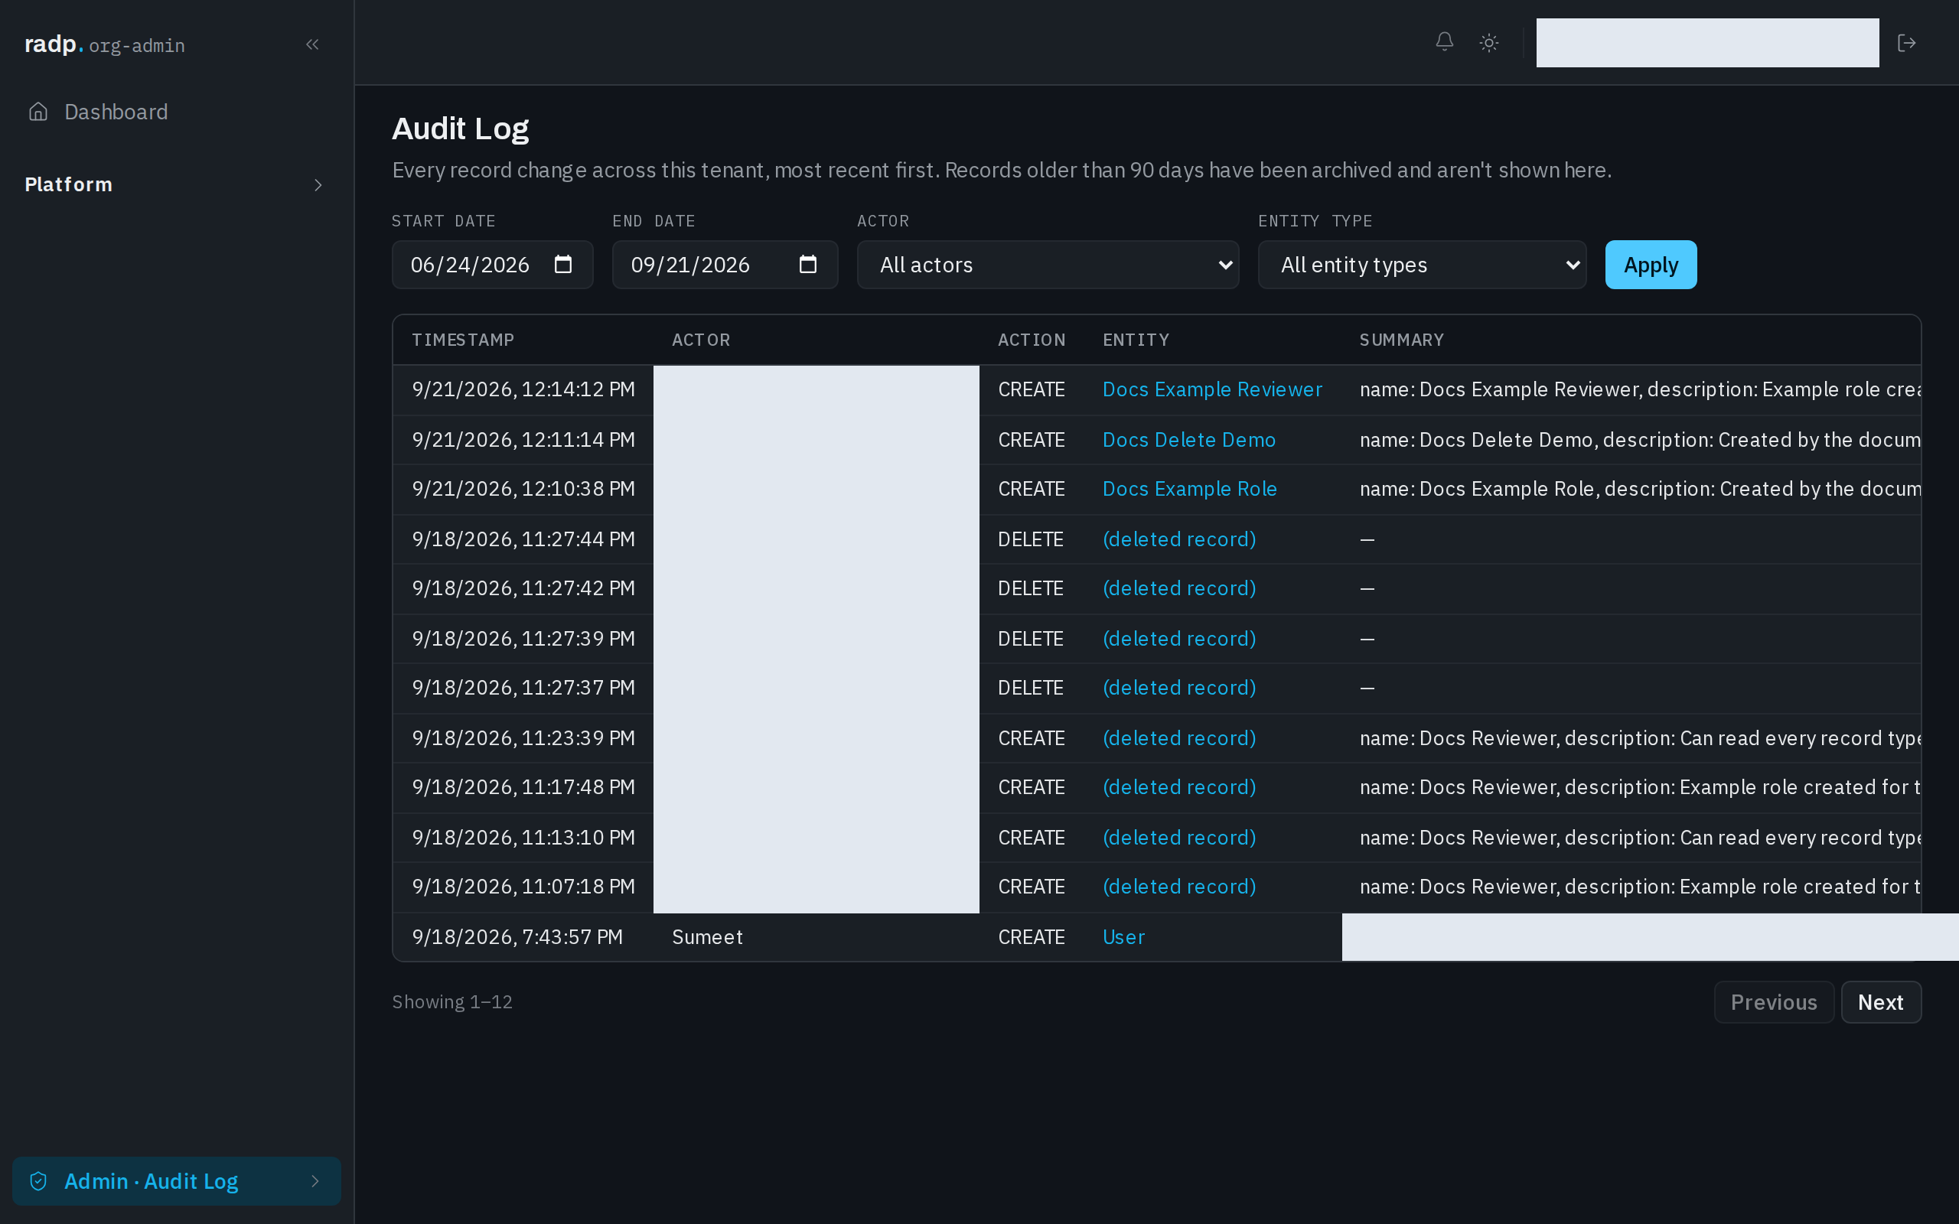The height and width of the screenshot is (1224, 1959).
Task: Click the TIMESTAMP column header
Action: pyautogui.click(x=462, y=340)
